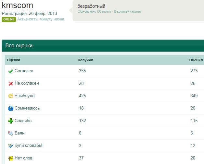Open the Купи словарь! rating link
Viewport: 204px width, 164px height.
[29, 146]
